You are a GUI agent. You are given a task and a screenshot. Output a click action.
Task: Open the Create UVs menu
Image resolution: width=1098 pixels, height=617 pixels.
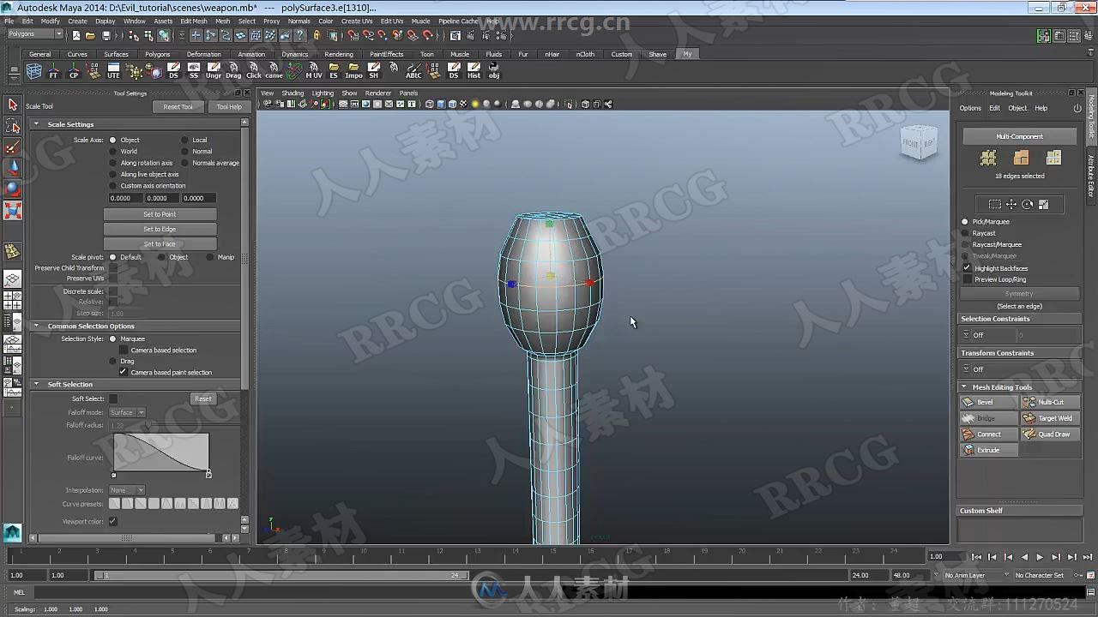pyautogui.click(x=357, y=21)
